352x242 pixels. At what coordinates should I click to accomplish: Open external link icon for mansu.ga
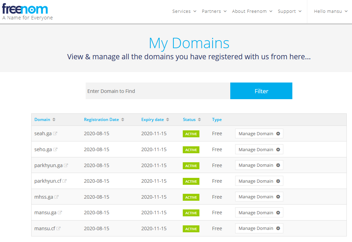(60, 213)
